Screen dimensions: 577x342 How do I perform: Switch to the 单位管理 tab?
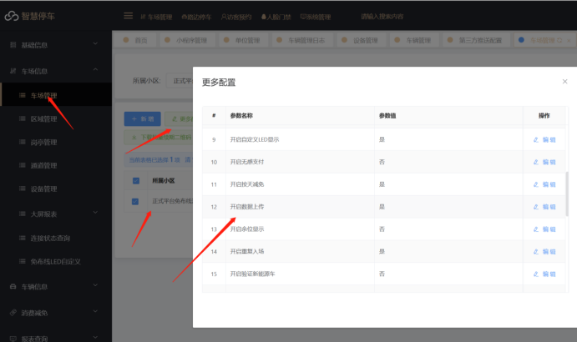242,40
